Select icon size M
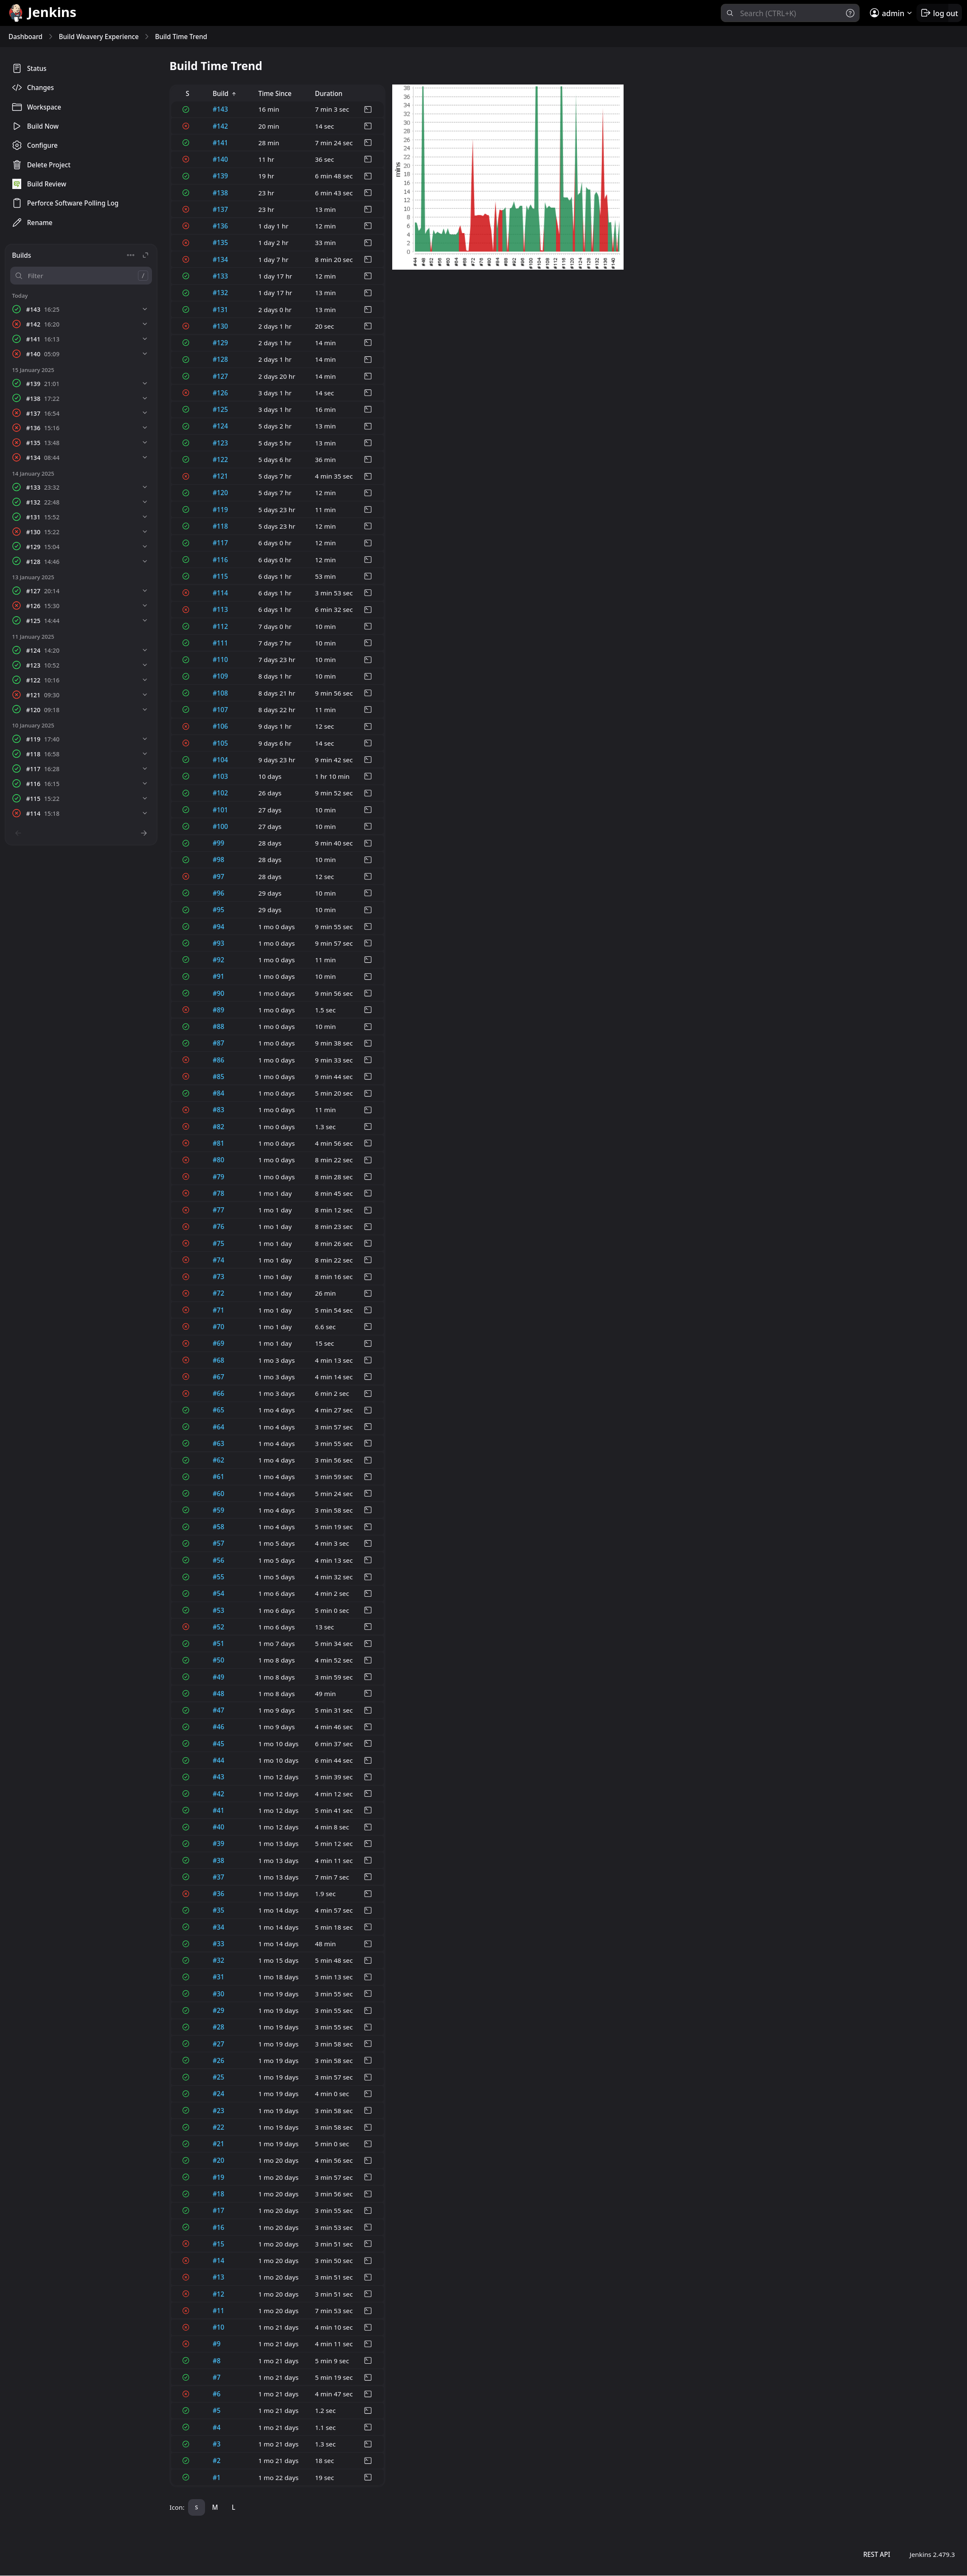Screen dimensions: 967x2576 coord(214,2507)
